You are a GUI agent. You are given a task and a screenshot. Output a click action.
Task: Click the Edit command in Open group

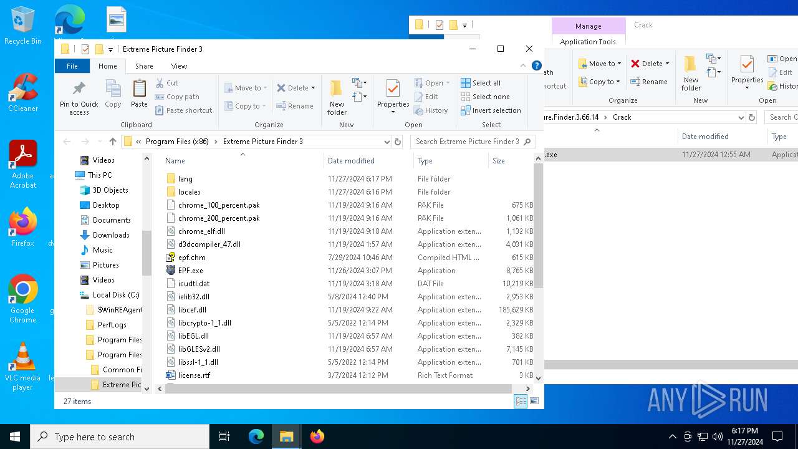[x=426, y=97]
